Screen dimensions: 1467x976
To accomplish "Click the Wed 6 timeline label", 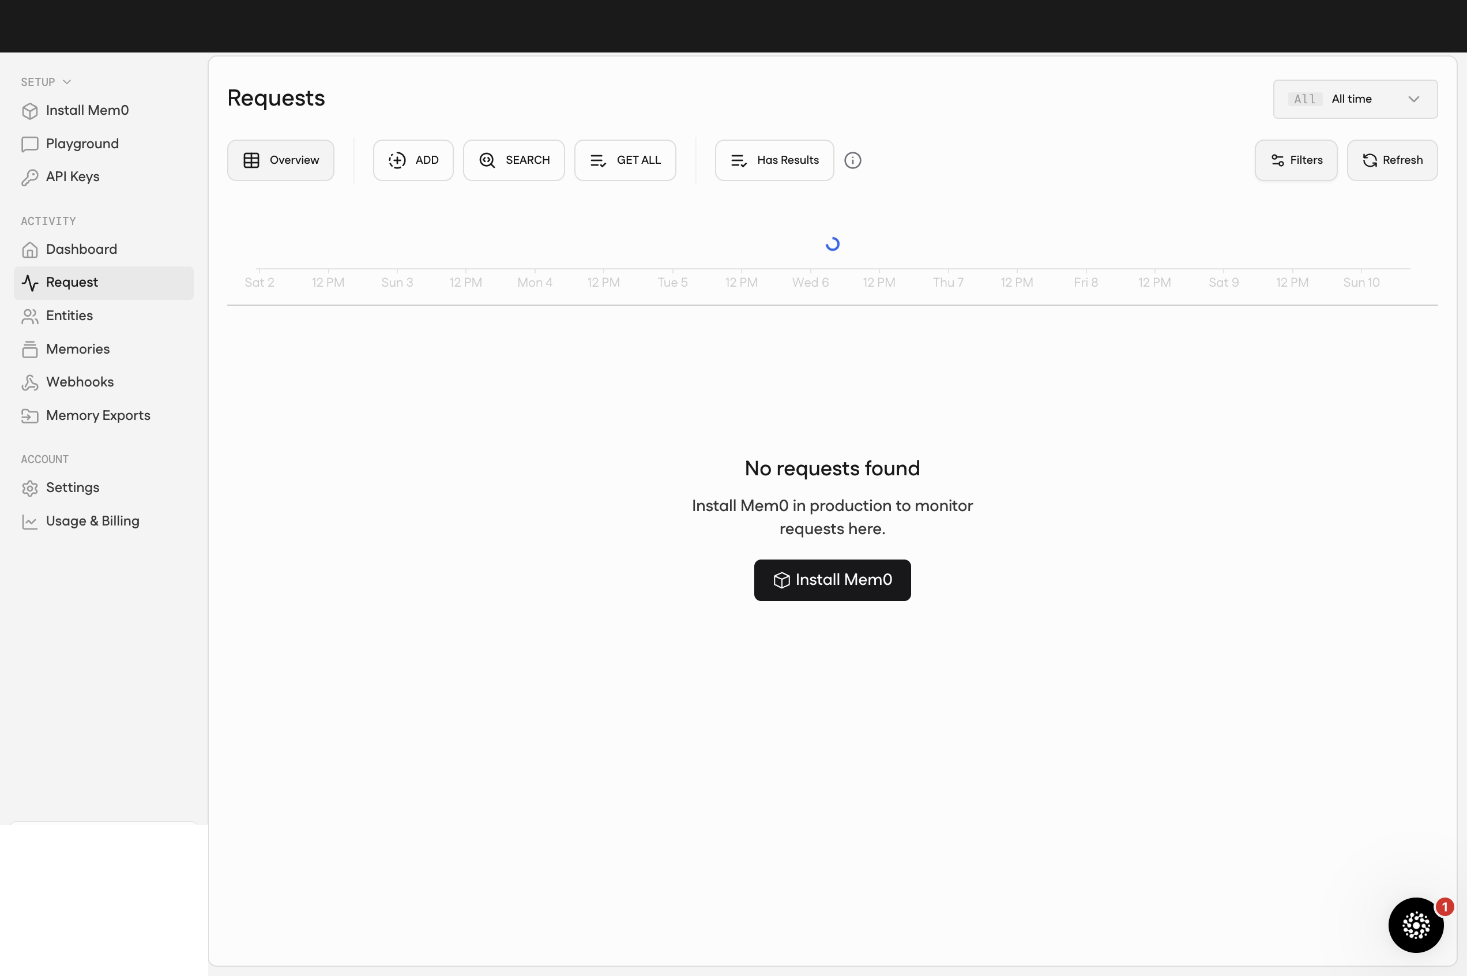I will 810,283.
